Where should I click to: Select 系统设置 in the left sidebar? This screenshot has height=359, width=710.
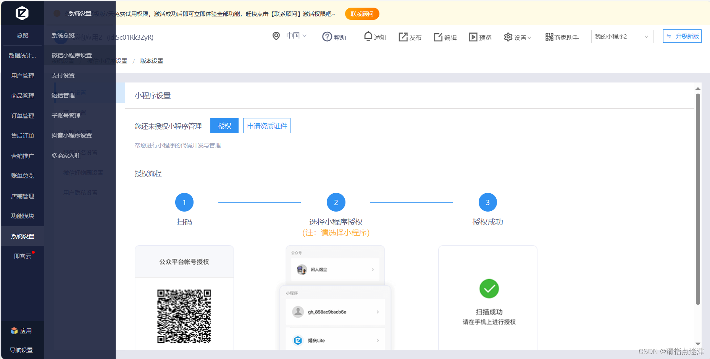coord(23,236)
